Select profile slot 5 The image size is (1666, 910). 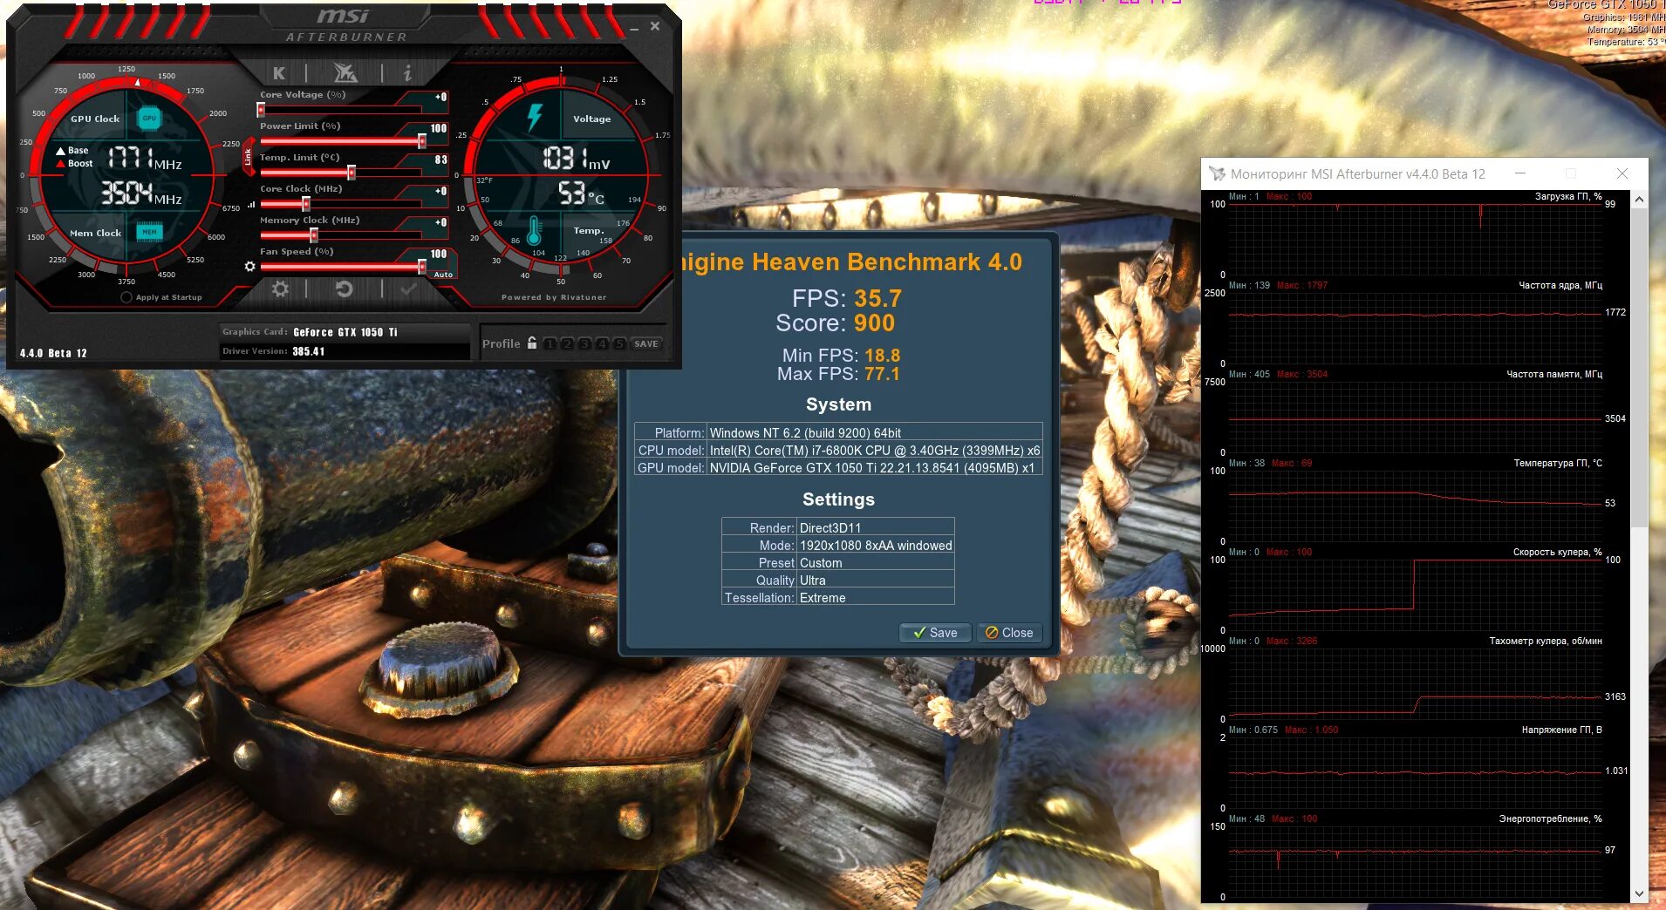619,343
